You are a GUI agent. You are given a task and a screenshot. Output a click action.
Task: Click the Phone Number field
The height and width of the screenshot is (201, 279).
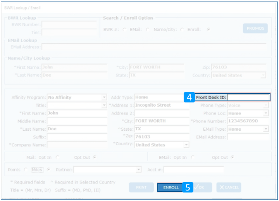click(248, 121)
